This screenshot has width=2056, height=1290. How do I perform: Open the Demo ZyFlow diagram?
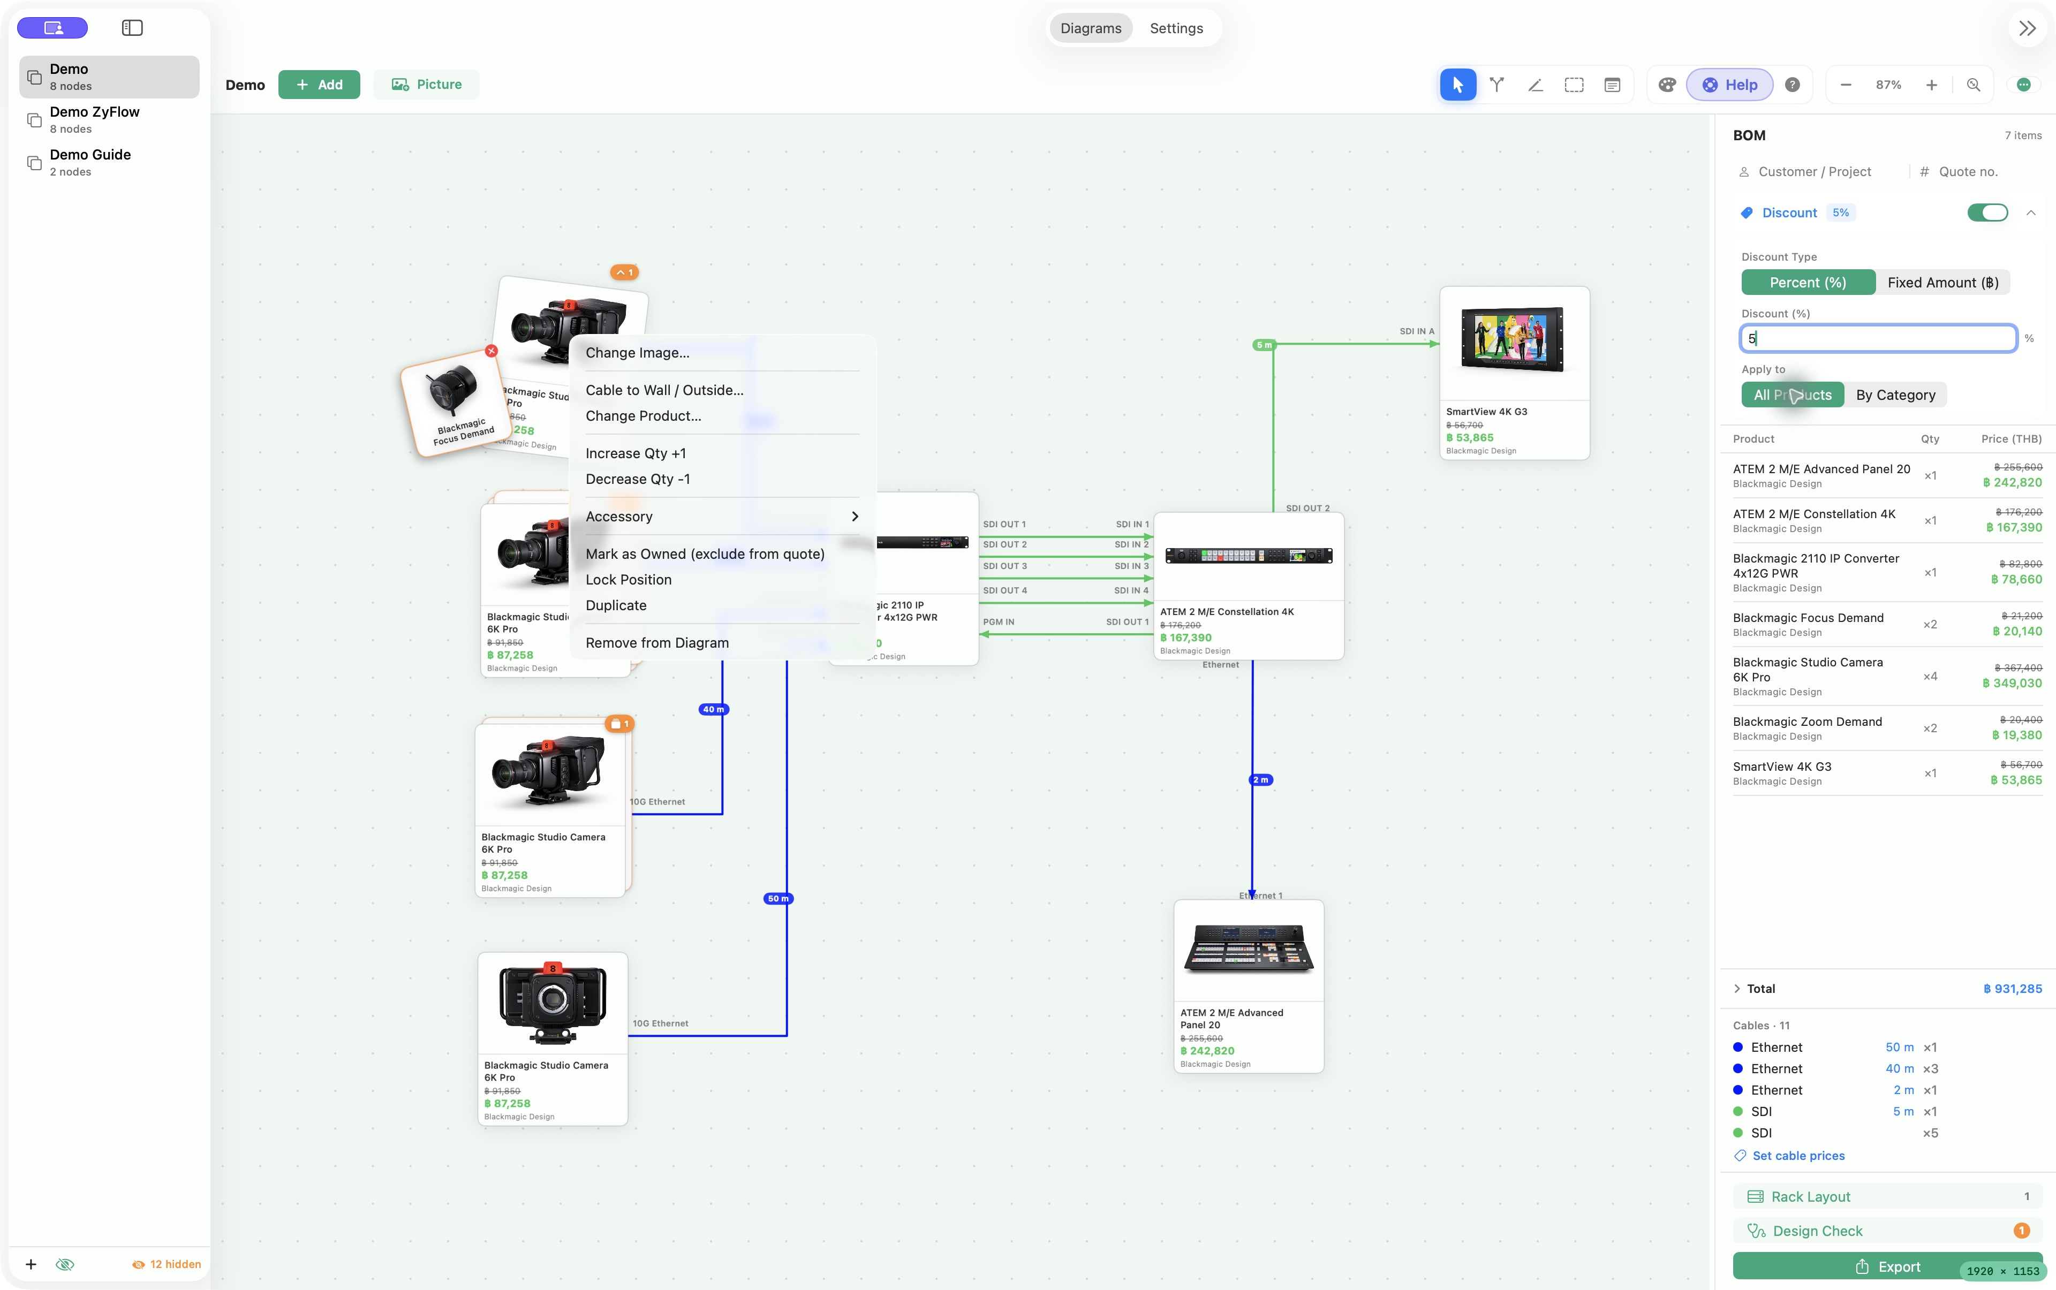click(109, 119)
